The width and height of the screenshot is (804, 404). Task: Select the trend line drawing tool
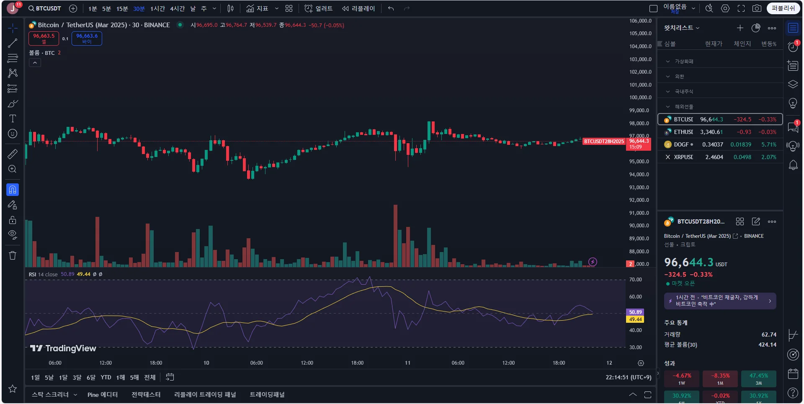tap(13, 43)
